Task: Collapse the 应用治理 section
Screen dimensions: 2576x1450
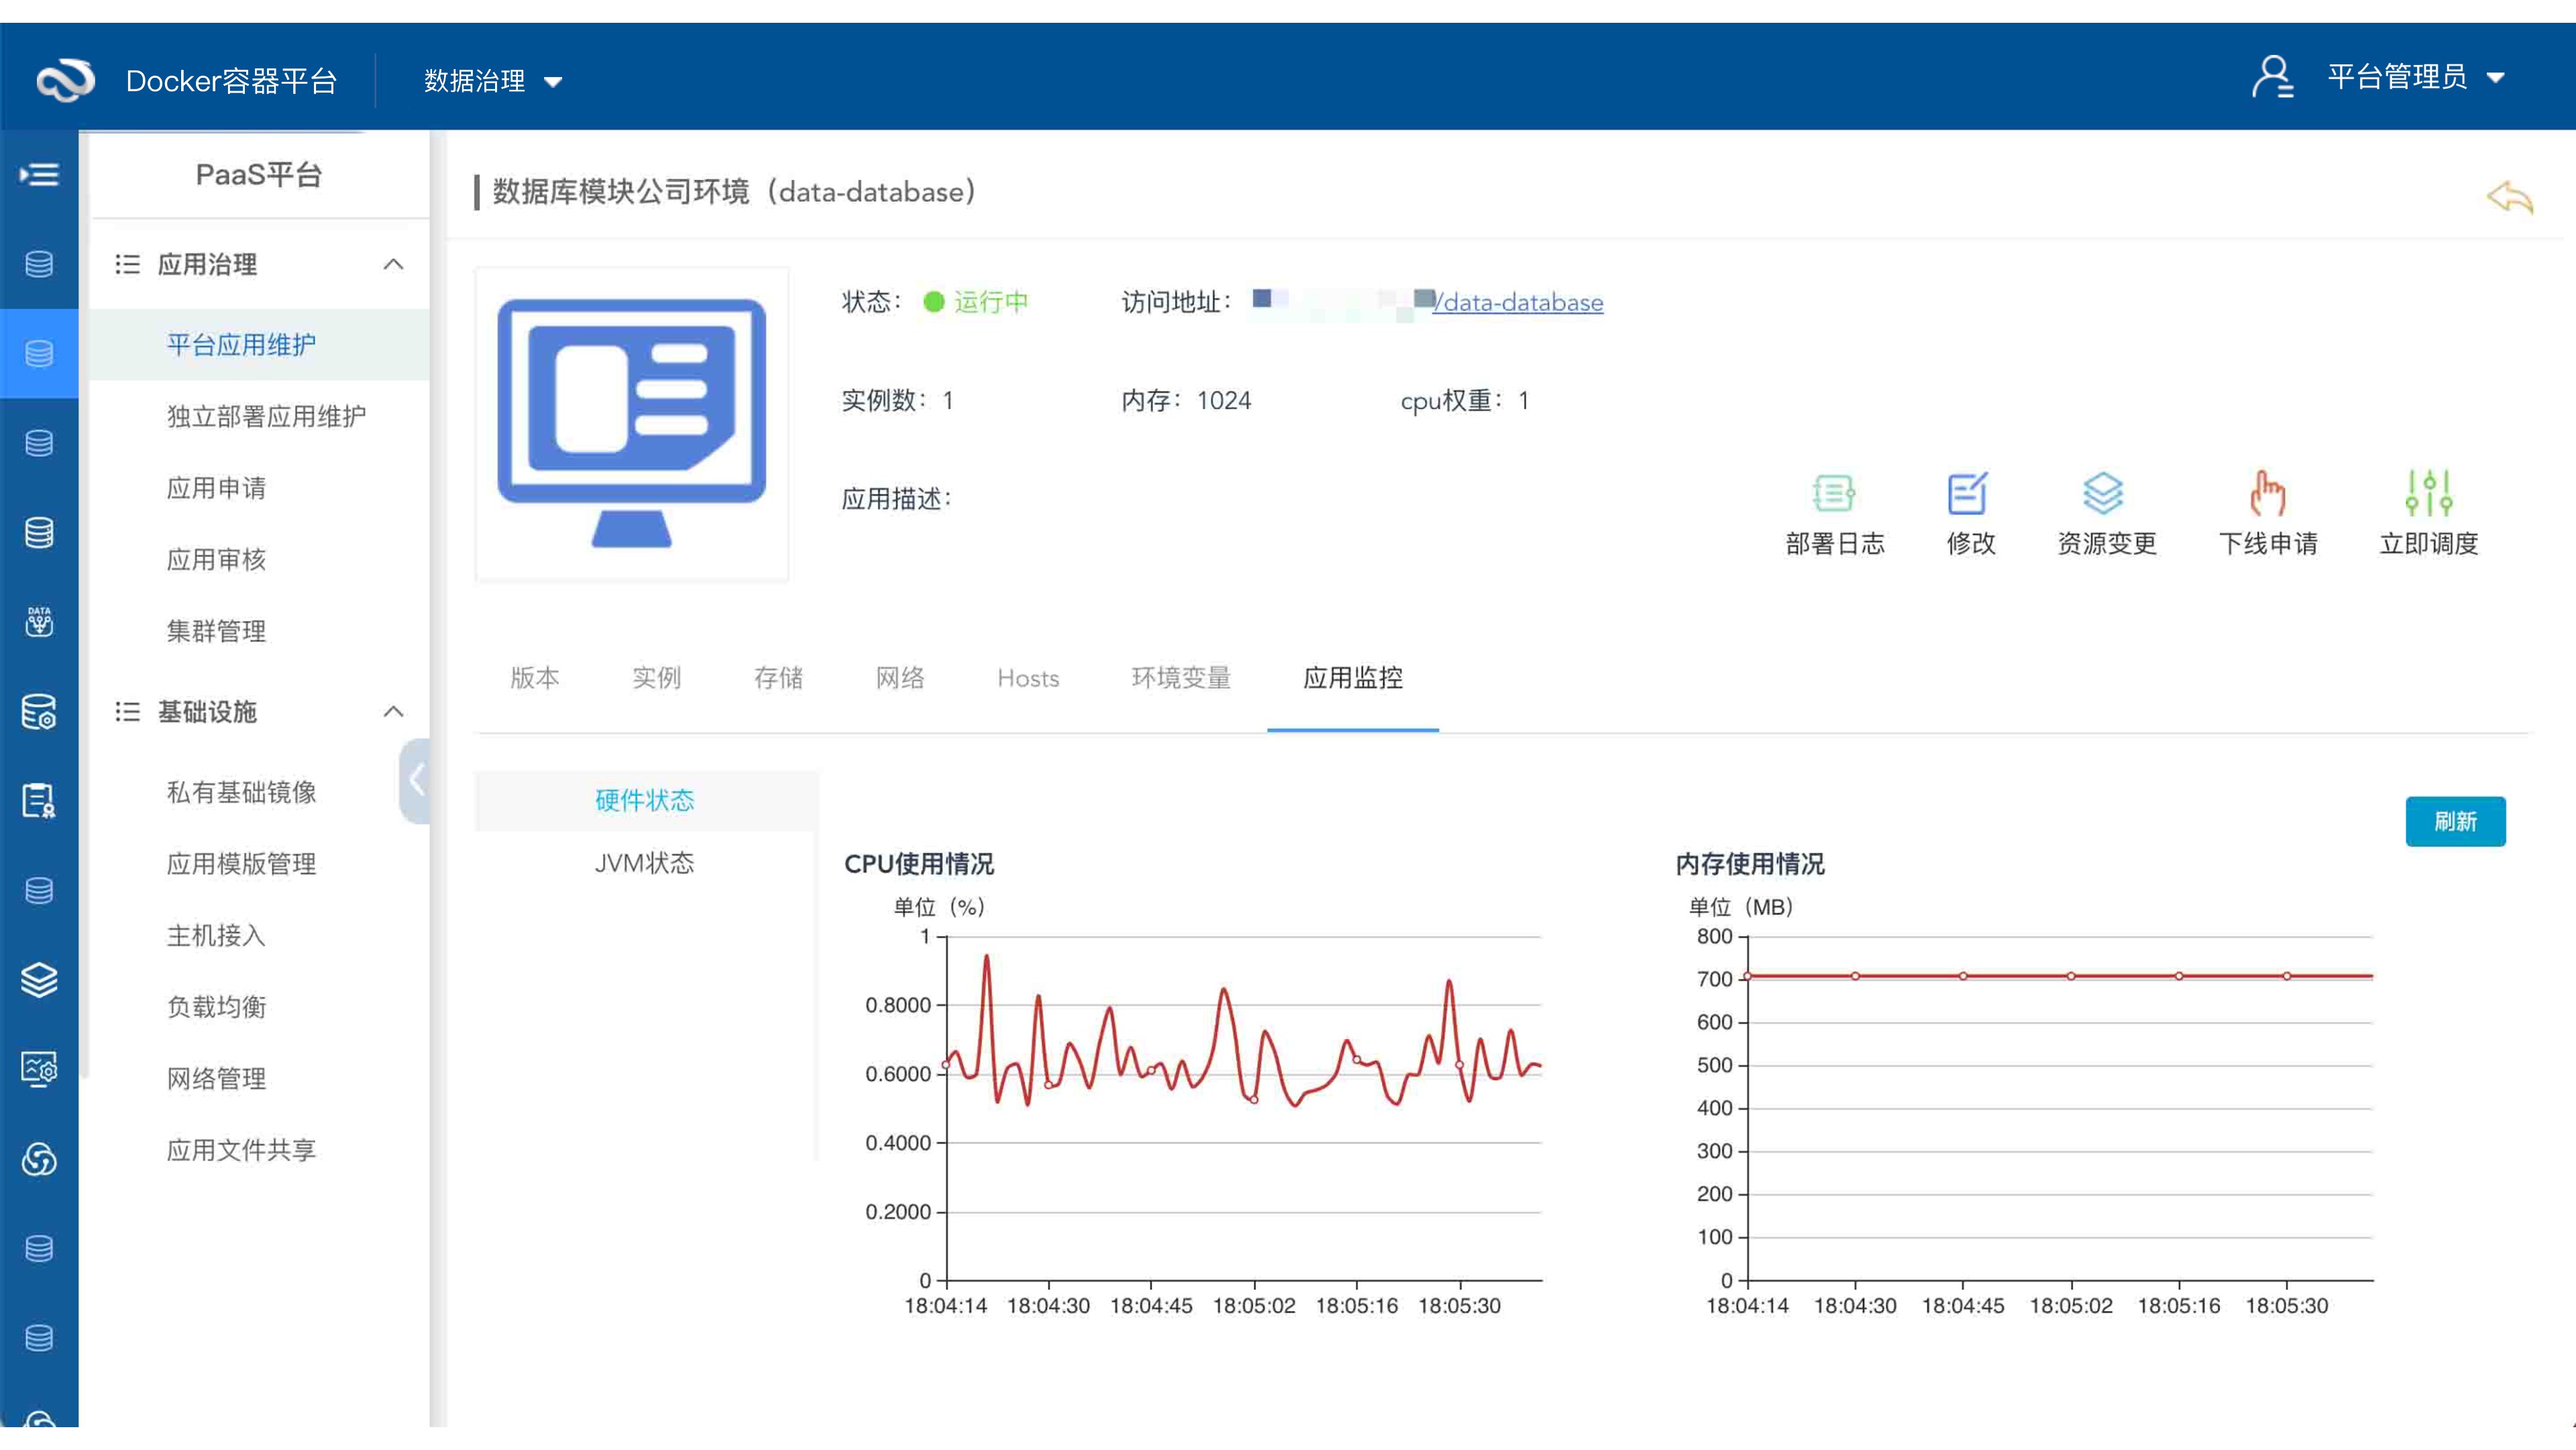Action: click(394, 265)
